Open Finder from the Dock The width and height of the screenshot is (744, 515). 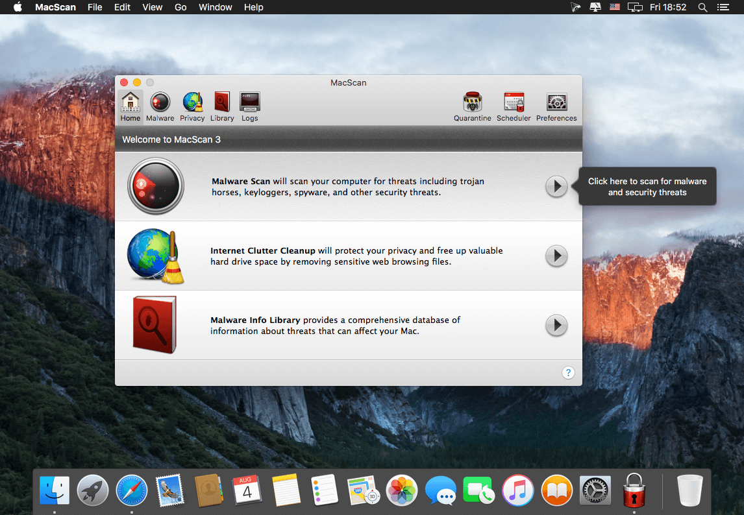[x=55, y=490]
